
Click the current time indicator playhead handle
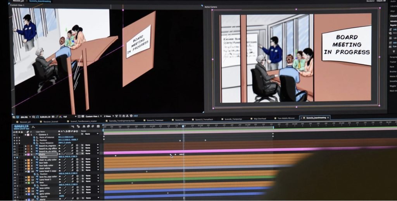183,125
